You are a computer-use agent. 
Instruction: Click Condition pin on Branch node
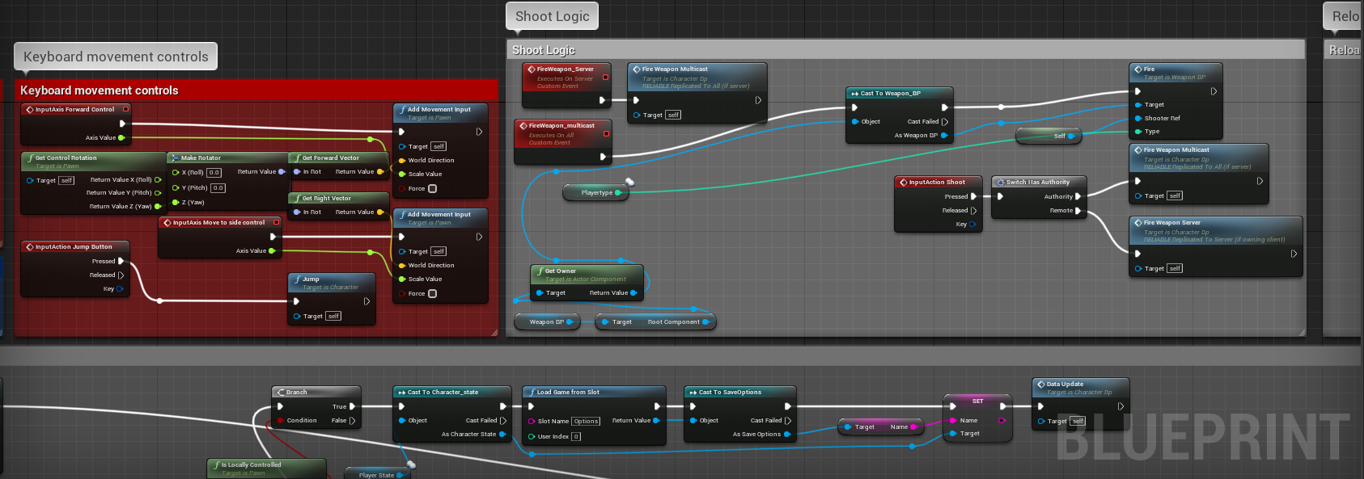[x=281, y=420]
